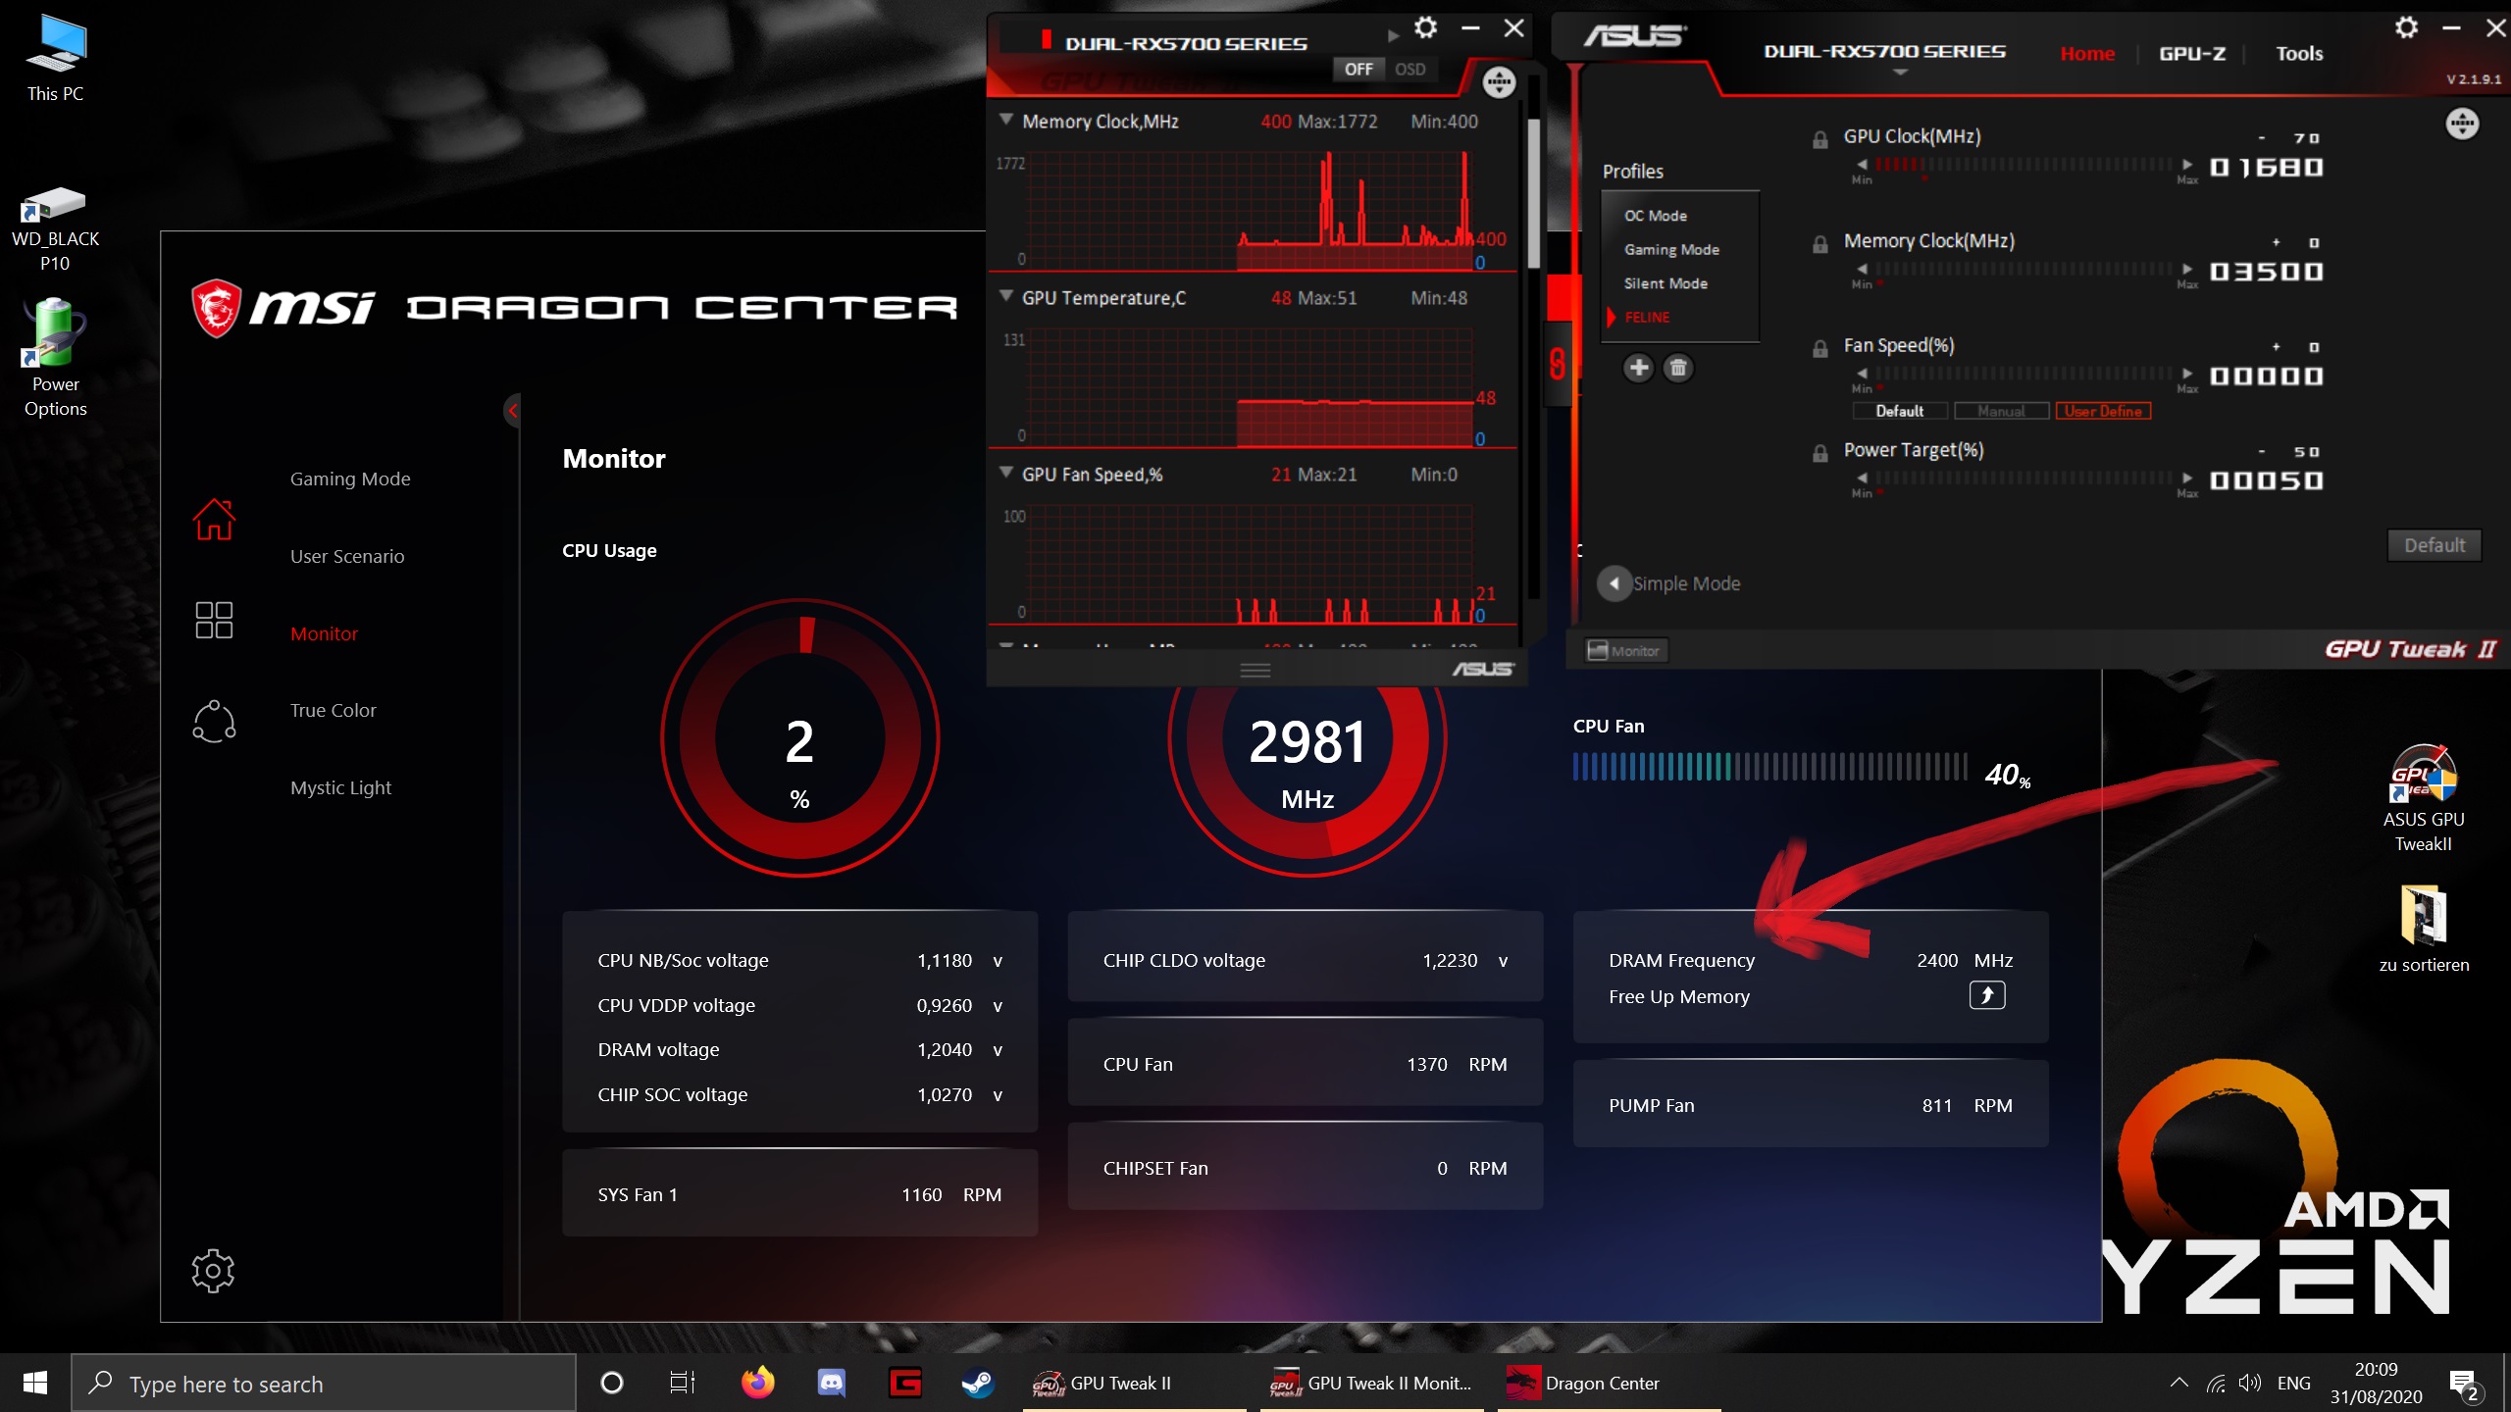Delete the selected profile with trash icon
Viewport: 2511px width, 1412px height.
(1678, 368)
